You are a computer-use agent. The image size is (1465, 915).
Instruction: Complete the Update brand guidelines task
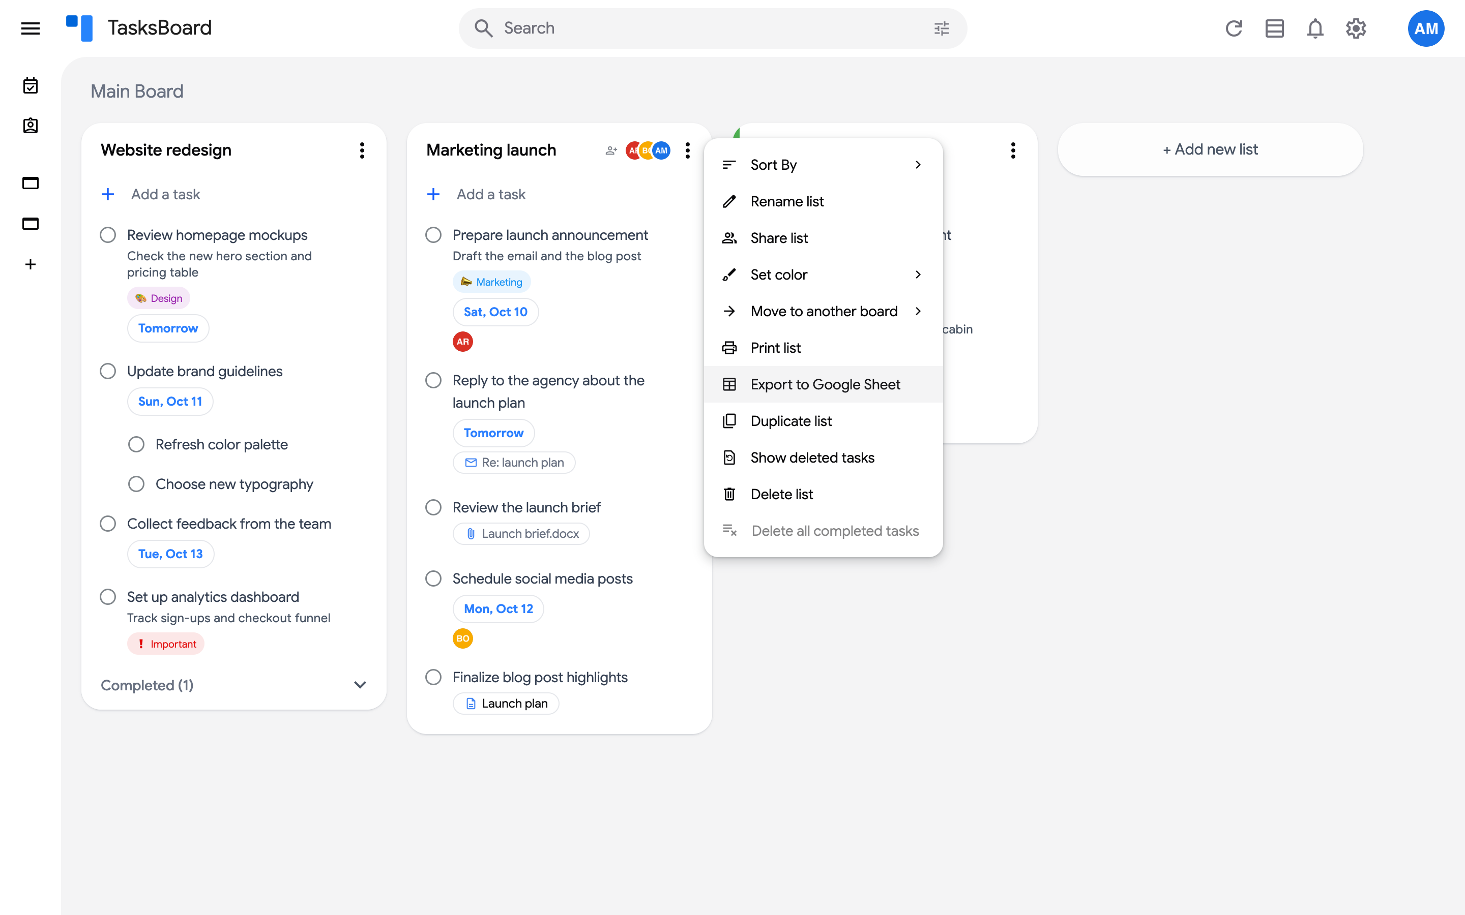pyautogui.click(x=108, y=371)
